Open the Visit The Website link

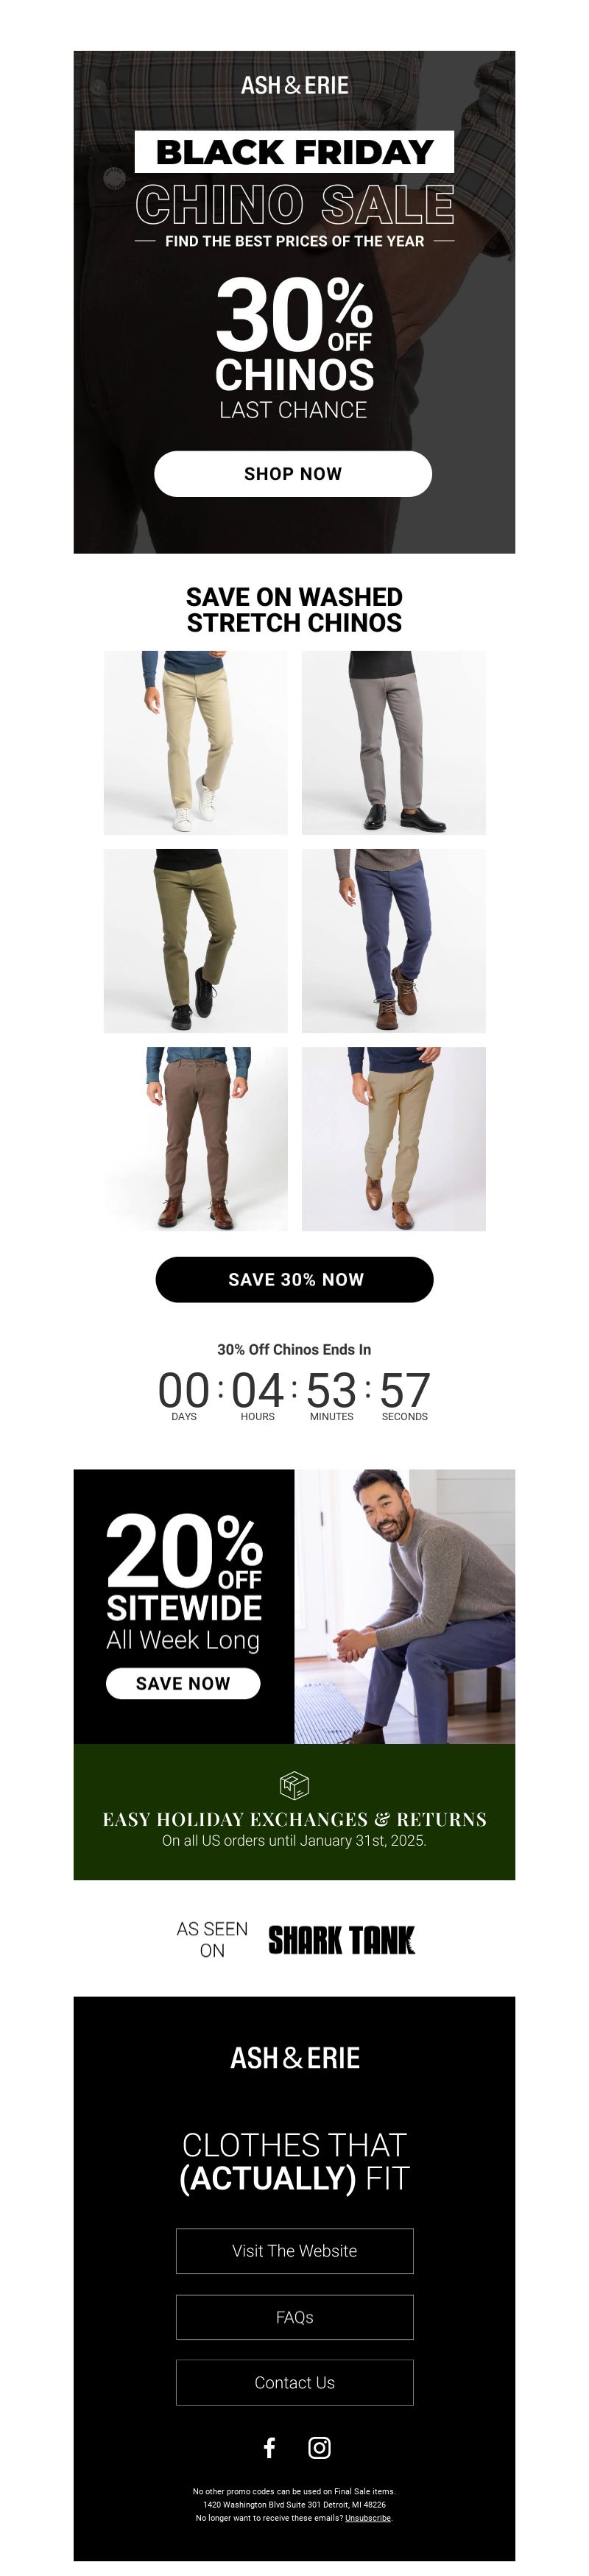click(x=294, y=2250)
